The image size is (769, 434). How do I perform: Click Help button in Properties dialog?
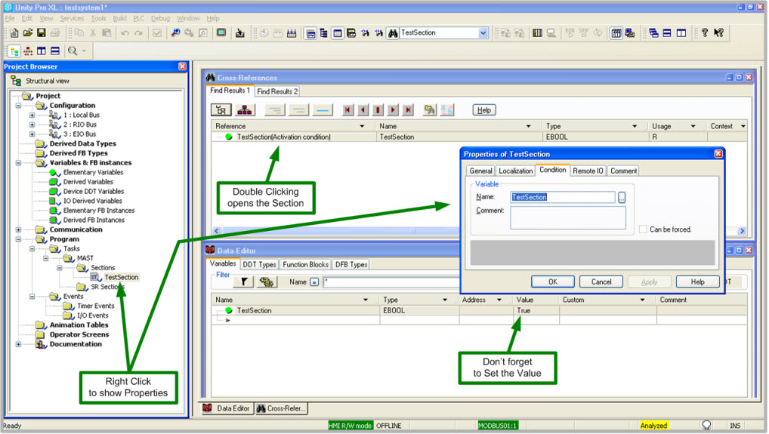[x=697, y=282]
